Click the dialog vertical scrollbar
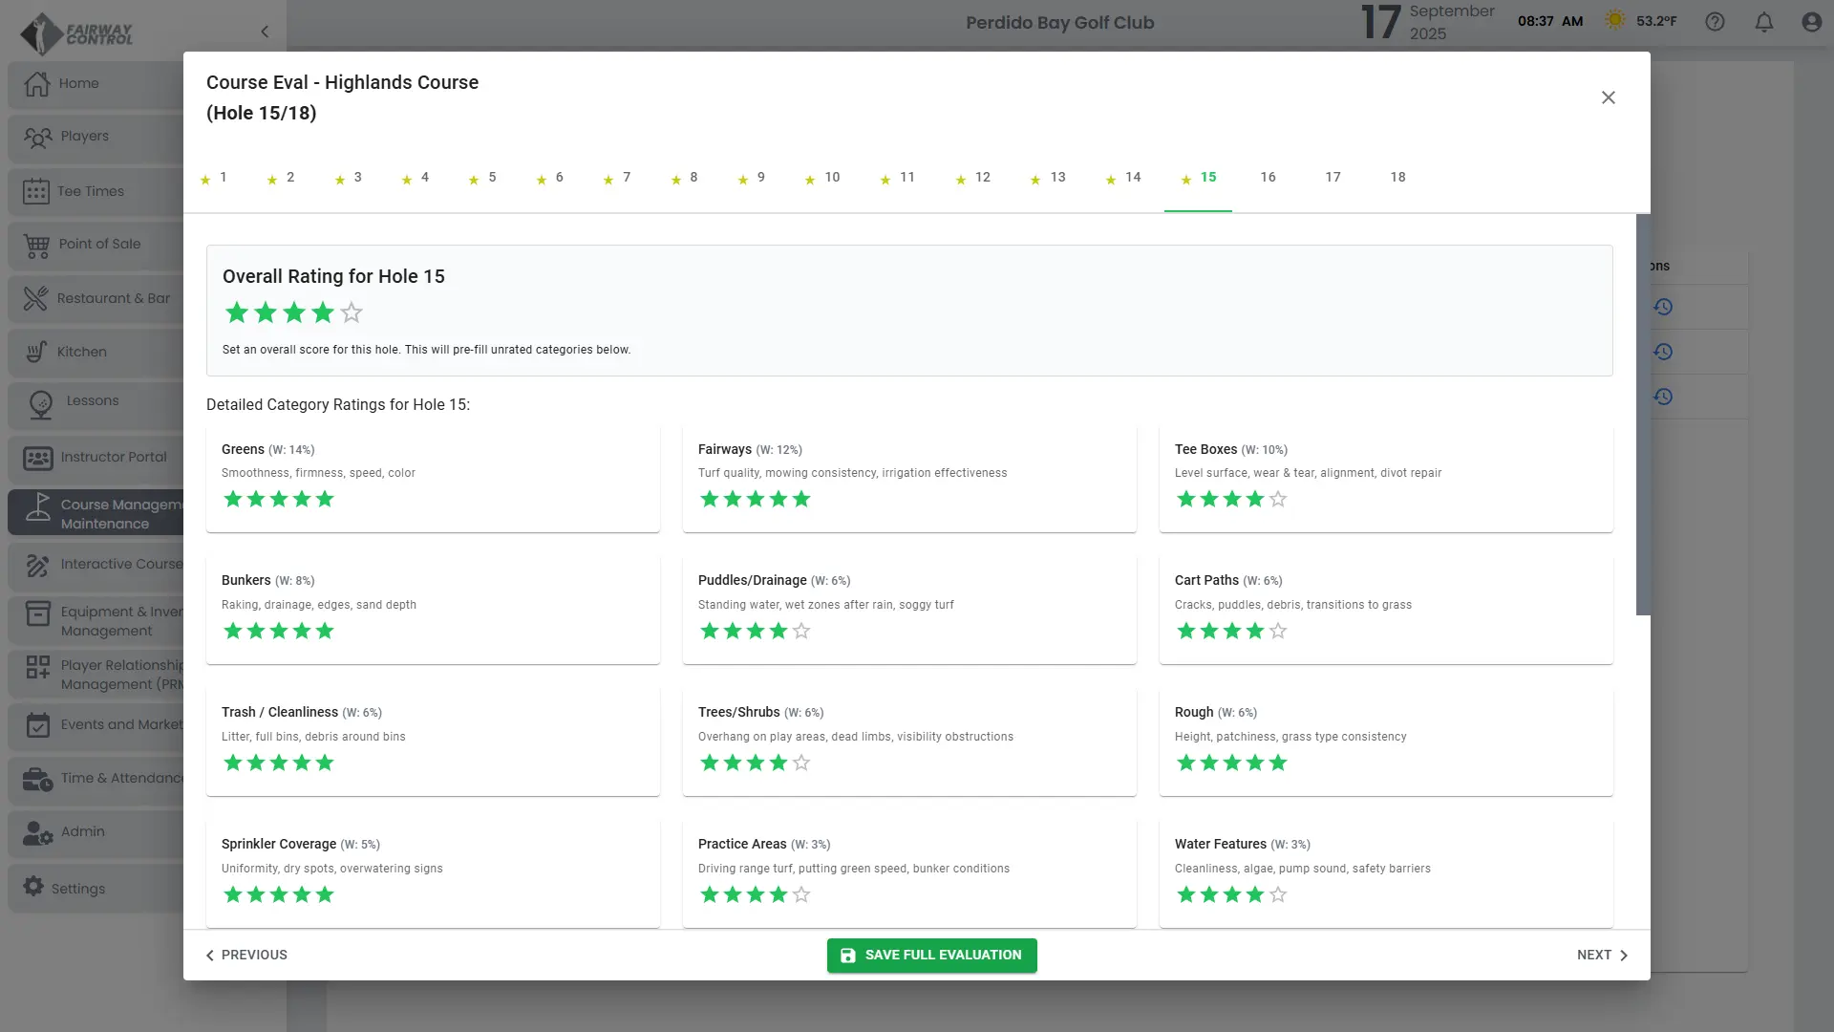 [1643, 415]
